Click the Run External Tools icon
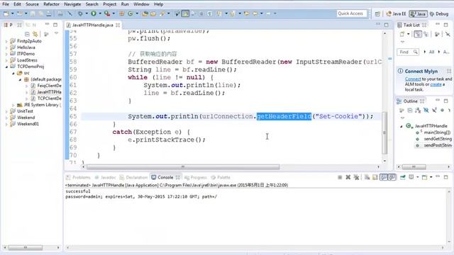Image resolution: width=454 pixels, height=255 pixels. [107, 13]
